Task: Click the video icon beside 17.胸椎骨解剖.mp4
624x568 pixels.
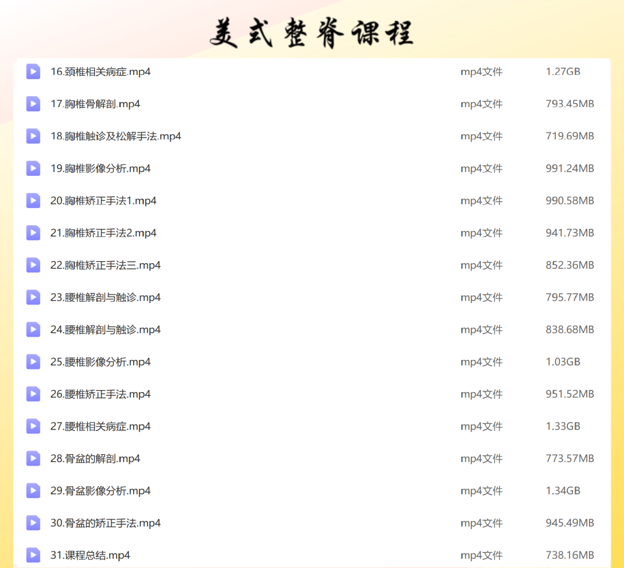Action: click(33, 104)
